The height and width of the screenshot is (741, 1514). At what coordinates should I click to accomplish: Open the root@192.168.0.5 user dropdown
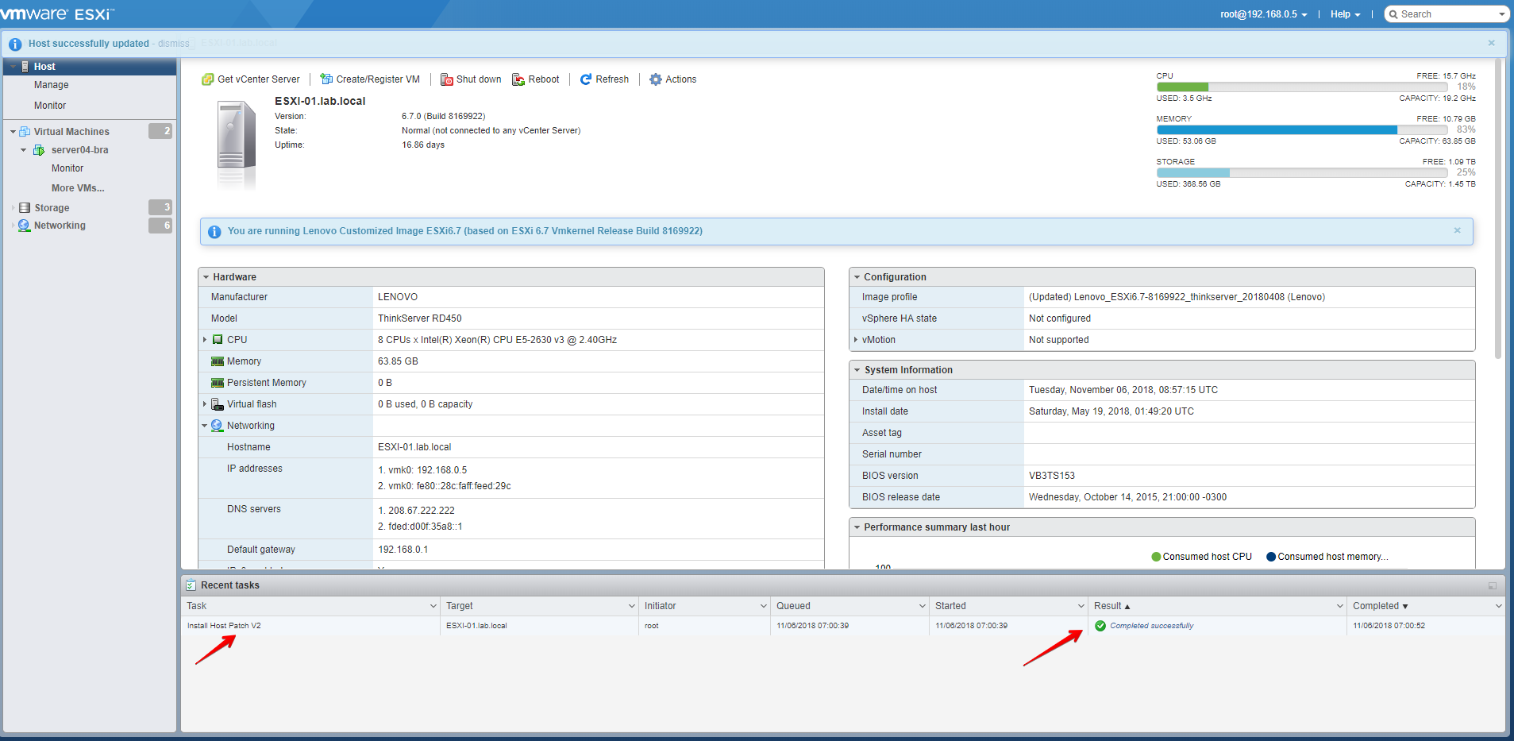pos(1263,14)
